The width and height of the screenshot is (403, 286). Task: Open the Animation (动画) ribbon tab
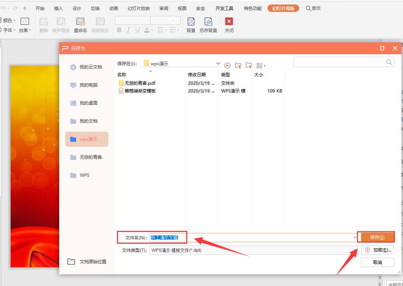tap(114, 8)
